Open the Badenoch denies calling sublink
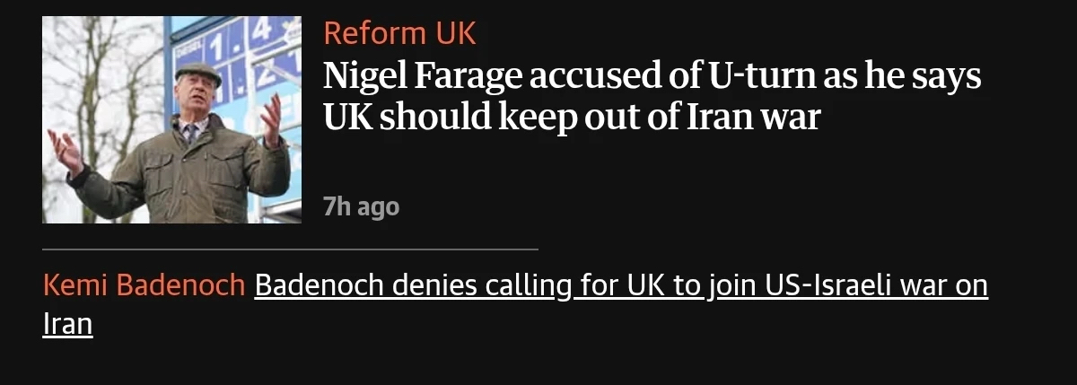 point(621,285)
